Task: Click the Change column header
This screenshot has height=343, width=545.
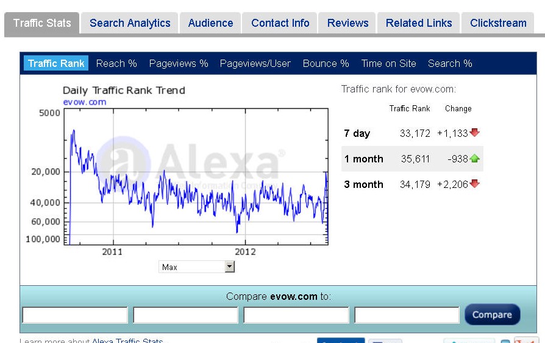Action: coord(458,108)
